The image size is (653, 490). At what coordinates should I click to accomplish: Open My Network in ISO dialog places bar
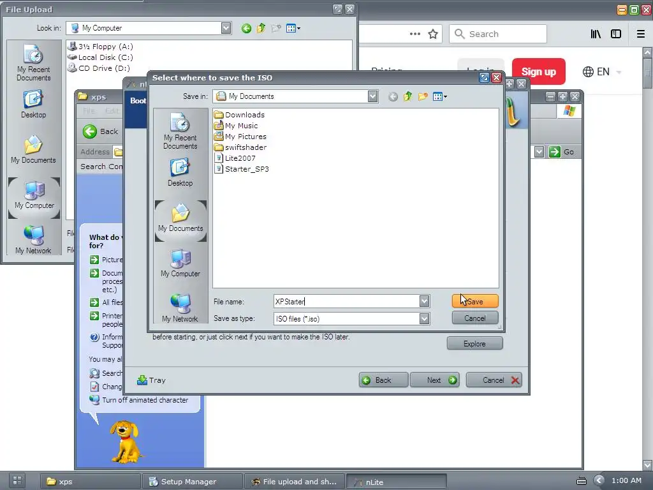pyautogui.click(x=180, y=308)
